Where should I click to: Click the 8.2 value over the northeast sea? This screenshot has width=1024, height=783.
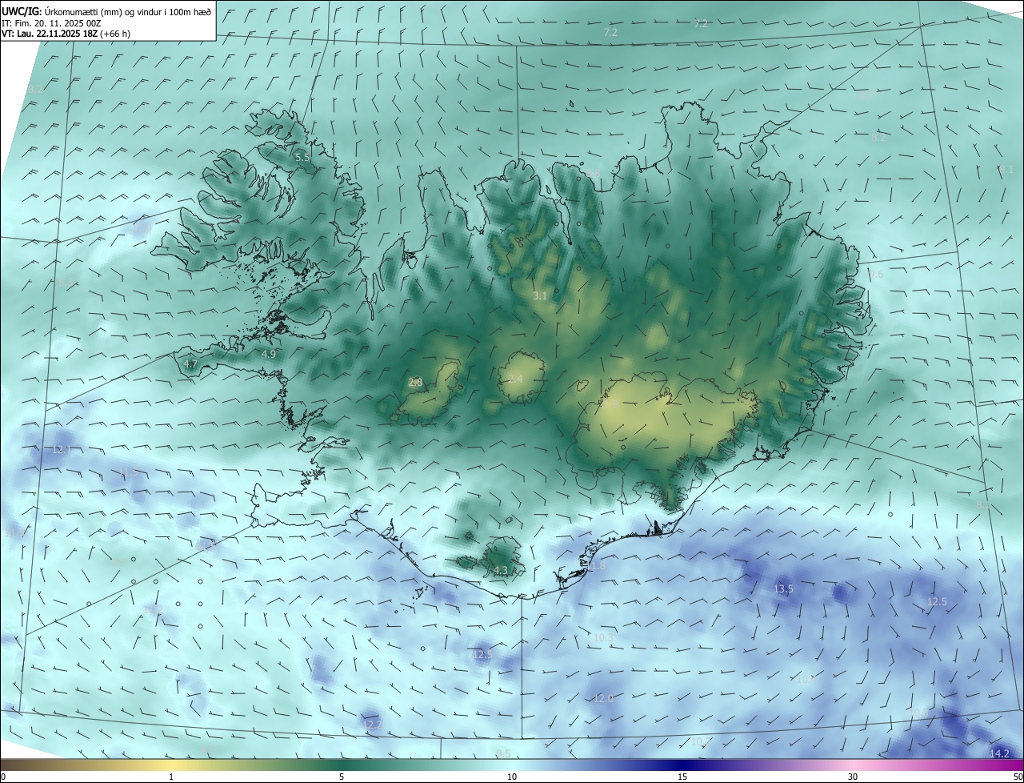click(x=878, y=138)
